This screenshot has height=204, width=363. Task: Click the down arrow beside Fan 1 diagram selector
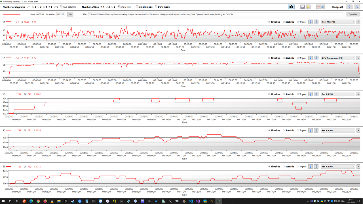click(316, 94)
